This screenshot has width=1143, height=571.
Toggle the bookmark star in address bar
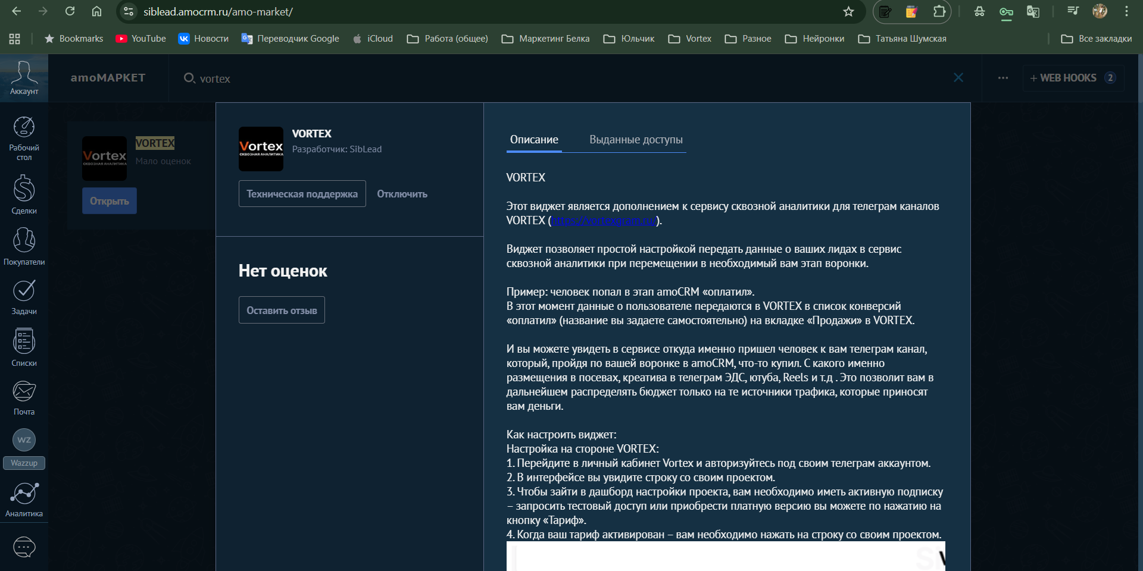tap(848, 11)
